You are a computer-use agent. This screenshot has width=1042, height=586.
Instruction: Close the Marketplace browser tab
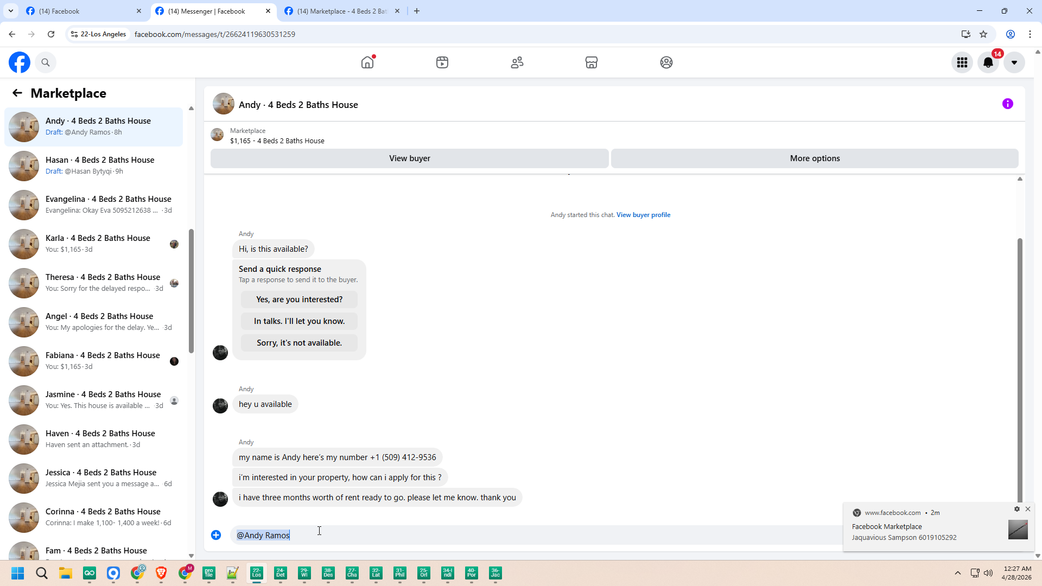[x=397, y=11]
